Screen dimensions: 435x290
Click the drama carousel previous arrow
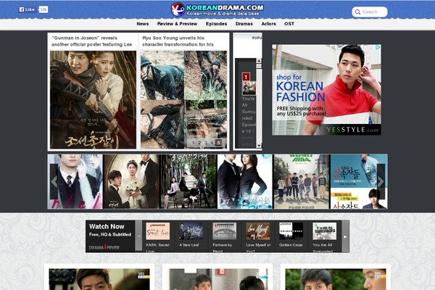point(54,182)
